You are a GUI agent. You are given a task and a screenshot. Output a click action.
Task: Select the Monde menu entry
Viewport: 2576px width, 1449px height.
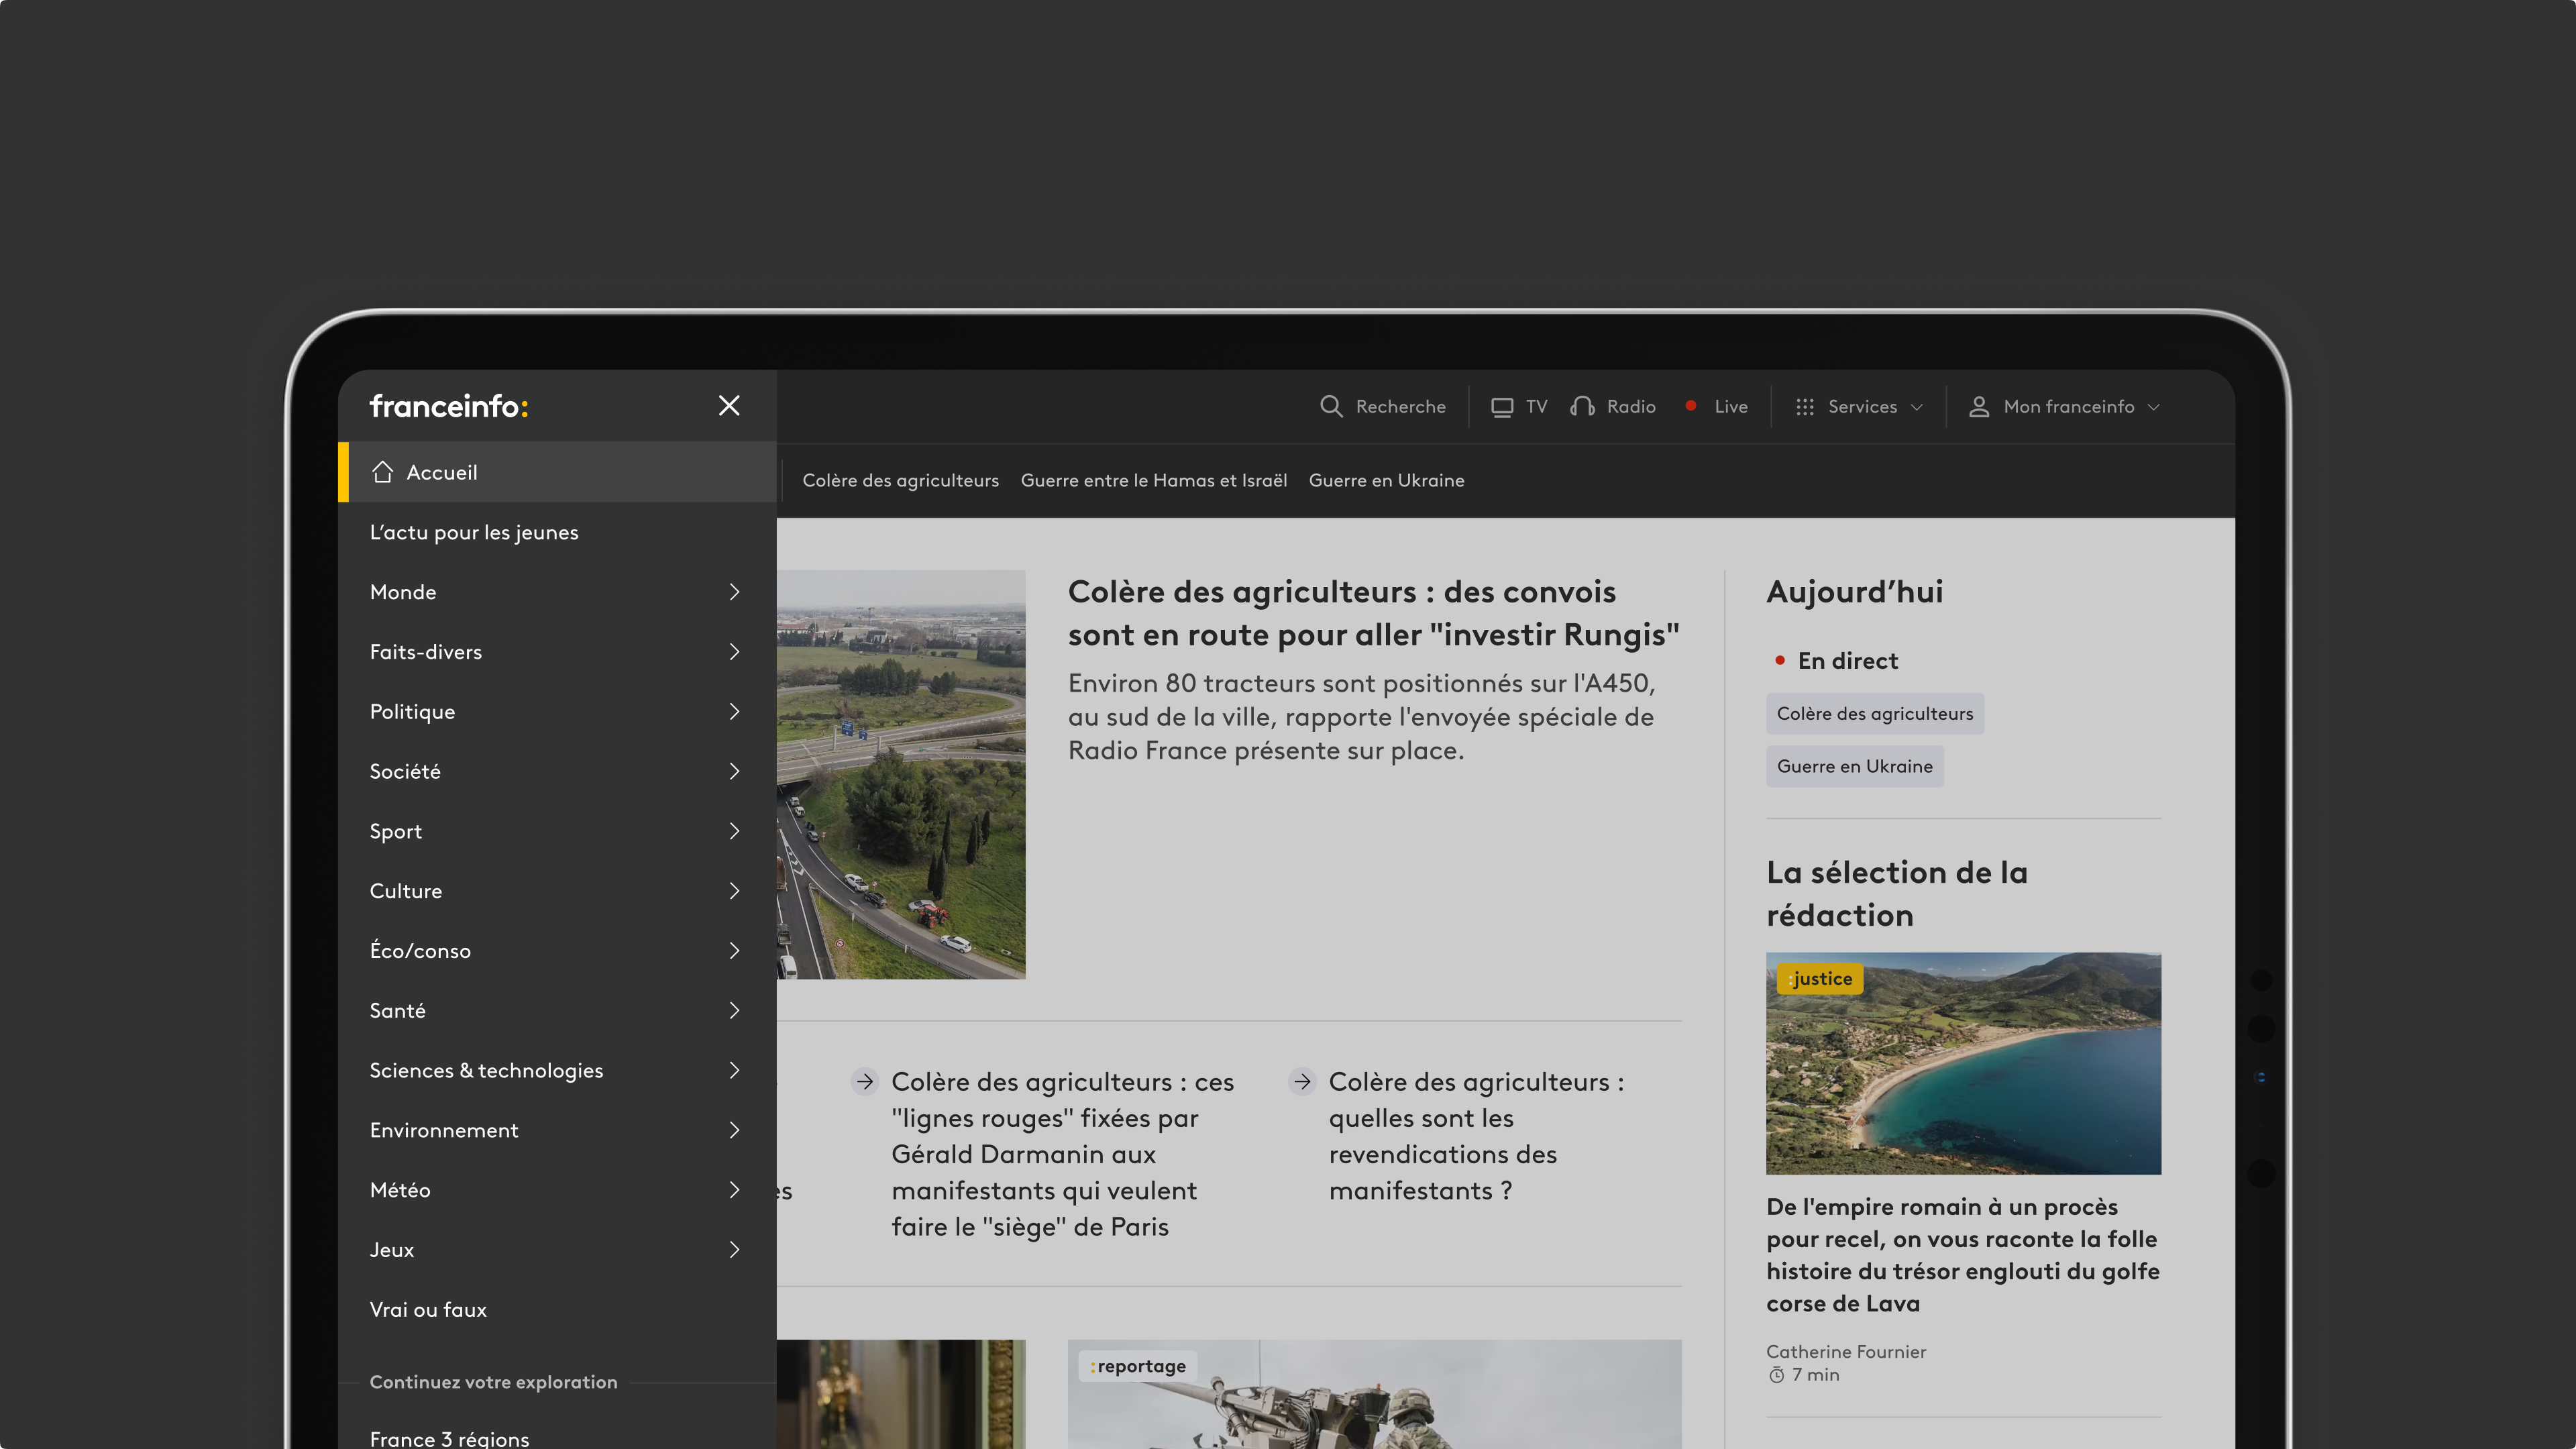click(x=557, y=592)
